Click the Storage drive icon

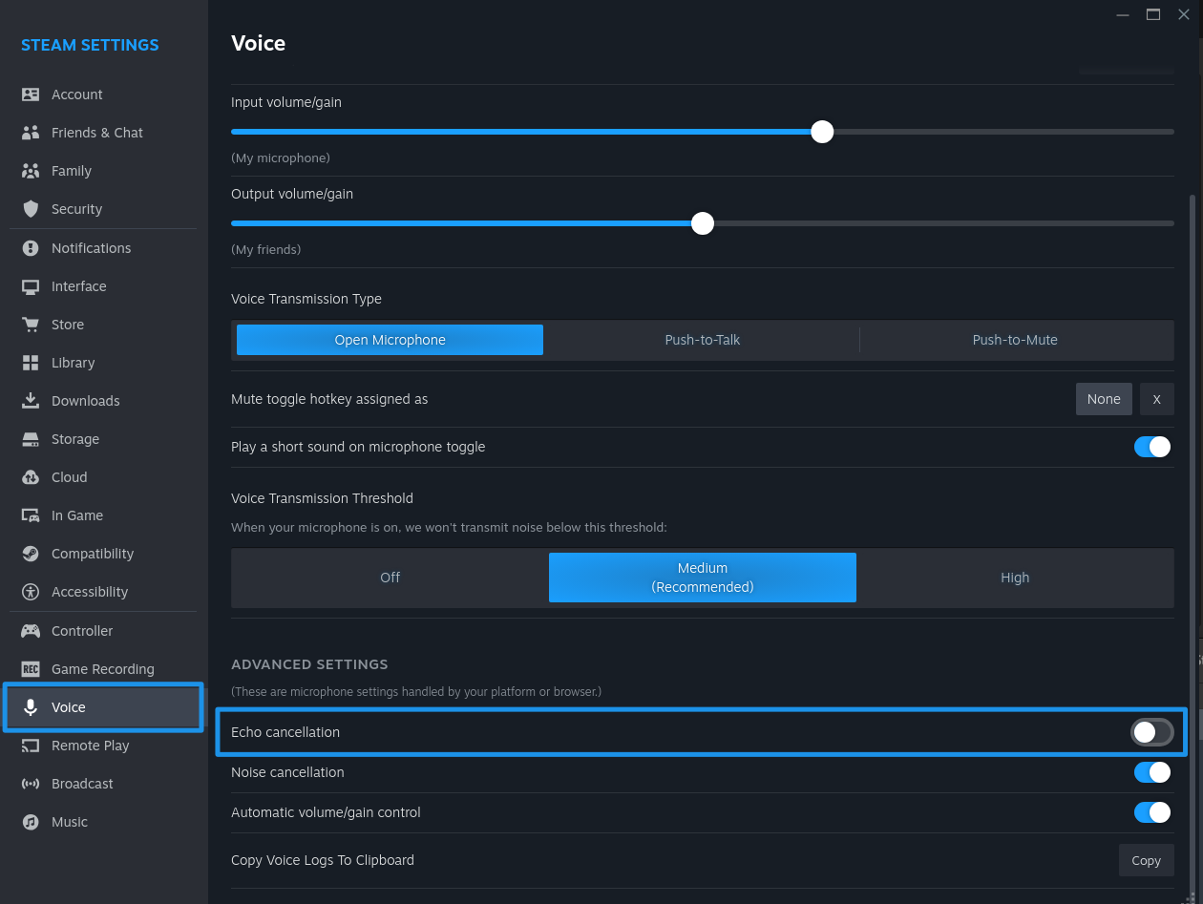click(31, 439)
